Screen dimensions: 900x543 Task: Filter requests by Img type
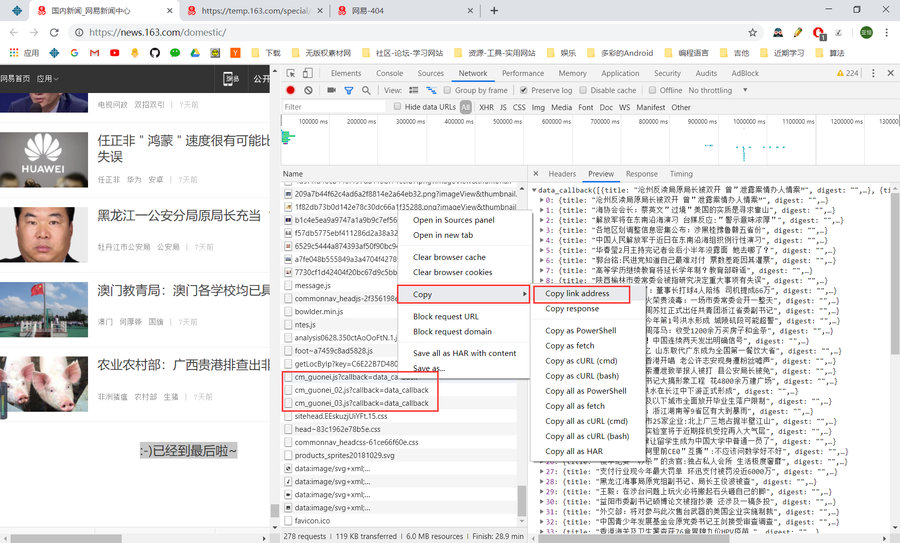coord(538,107)
